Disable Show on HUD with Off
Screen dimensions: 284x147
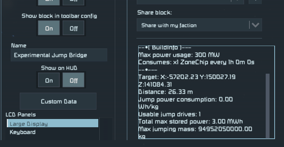73,80
